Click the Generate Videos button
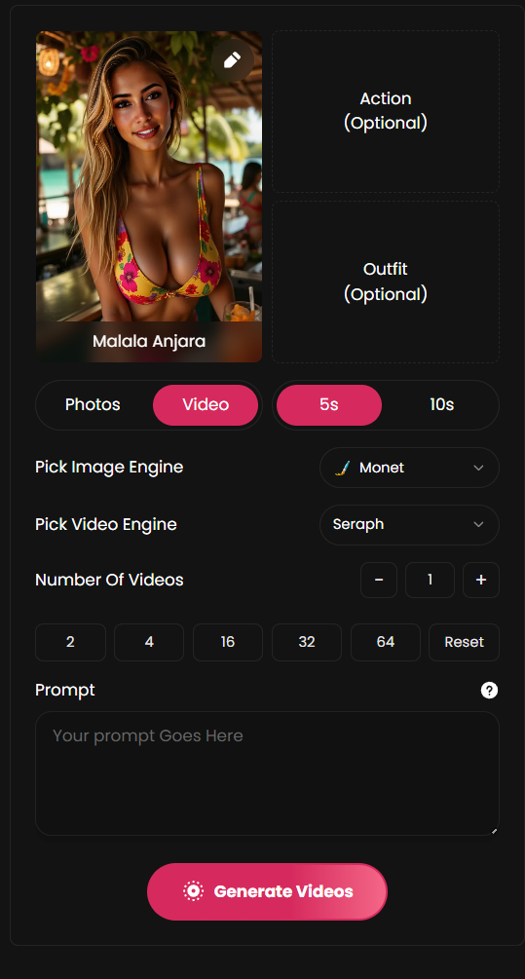 [267, 891]
